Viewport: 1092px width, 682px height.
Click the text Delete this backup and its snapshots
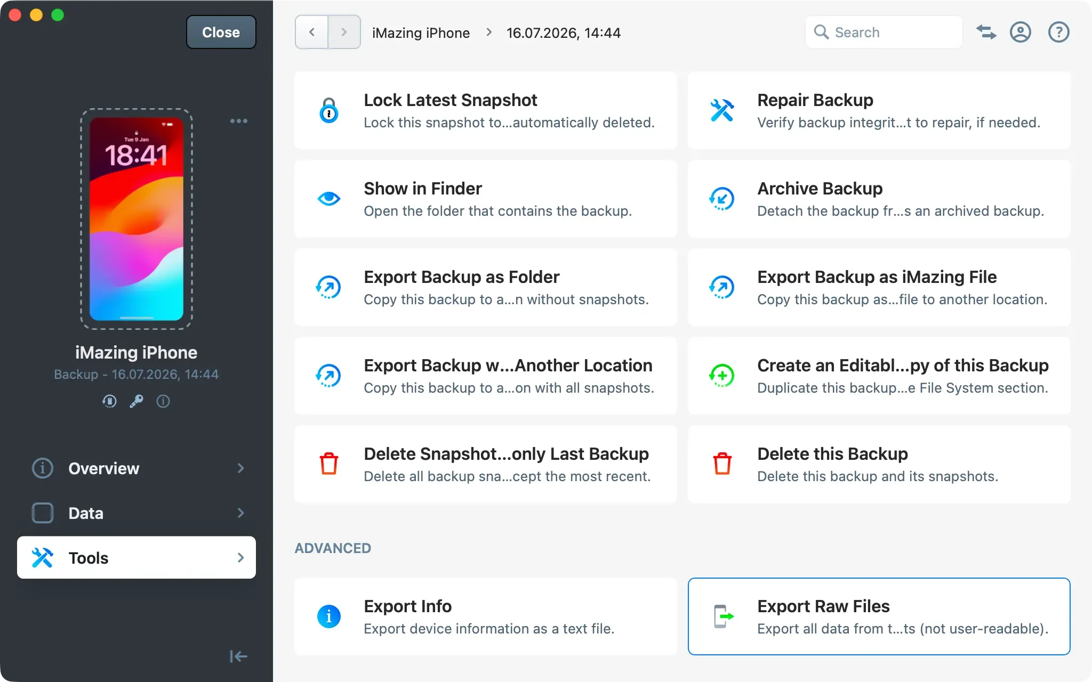pyautogui.click(x=878, y=476)
